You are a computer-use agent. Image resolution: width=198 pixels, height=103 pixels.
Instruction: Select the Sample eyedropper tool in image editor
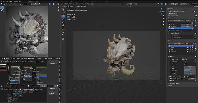(x=2, y=7)
